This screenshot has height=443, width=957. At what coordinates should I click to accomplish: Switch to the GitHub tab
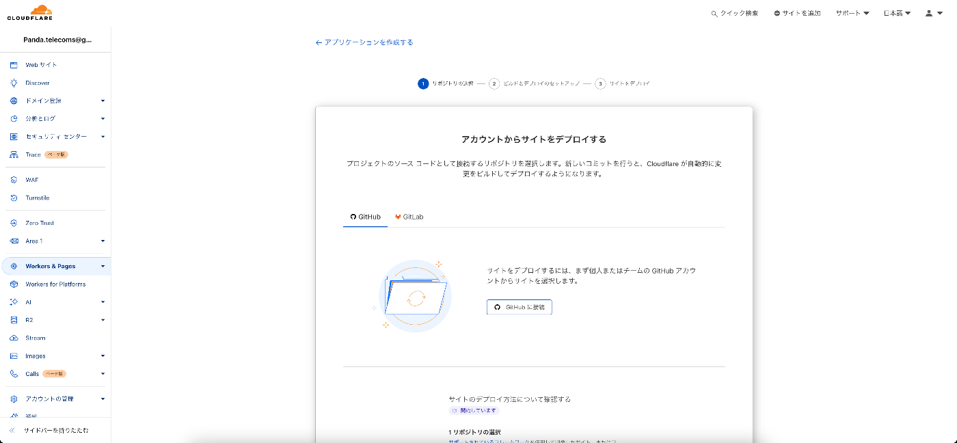click(365, 217)
